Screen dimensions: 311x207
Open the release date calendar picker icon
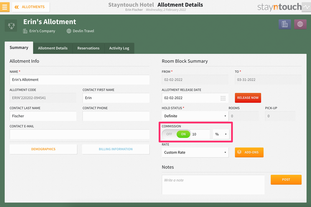click(223, 98)
